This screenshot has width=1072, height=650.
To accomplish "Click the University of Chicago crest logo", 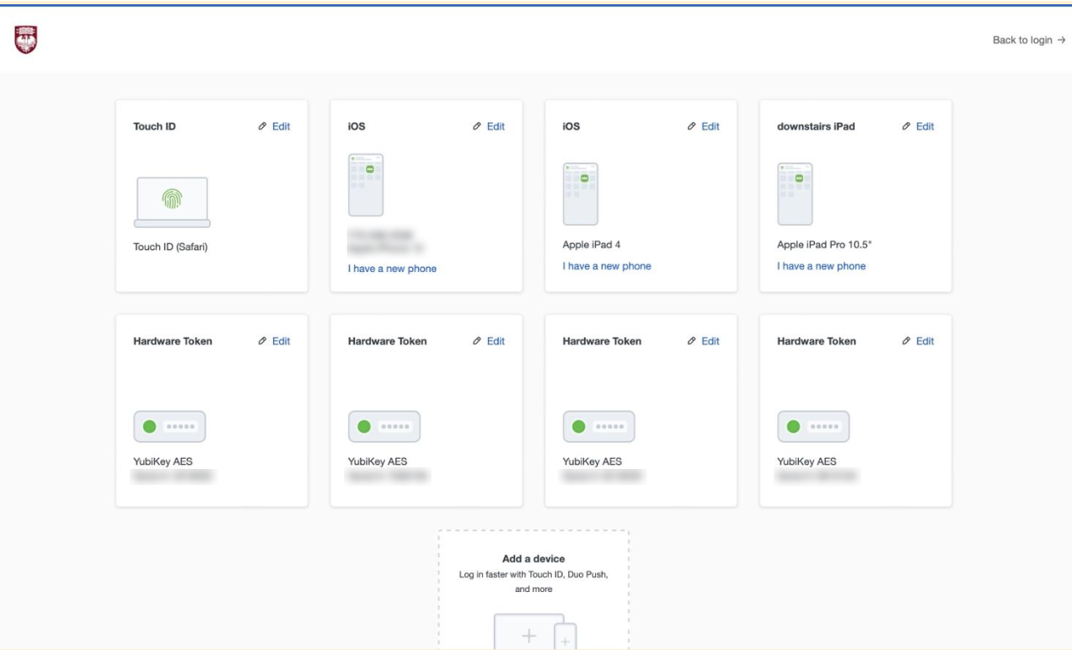I will 27,40.
